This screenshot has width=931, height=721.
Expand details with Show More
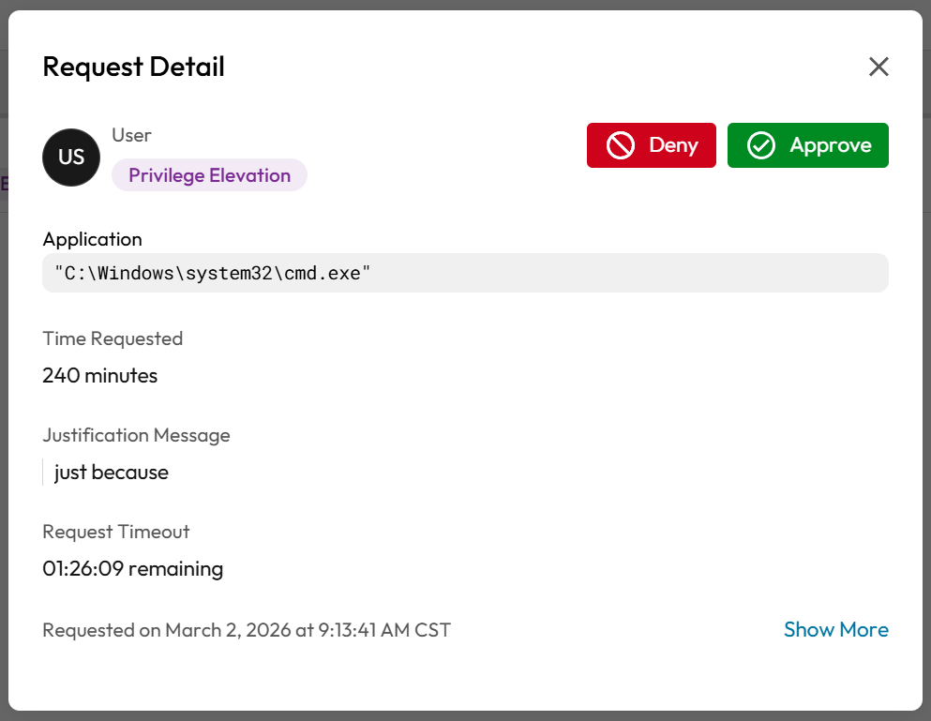(x=835, y=630)
